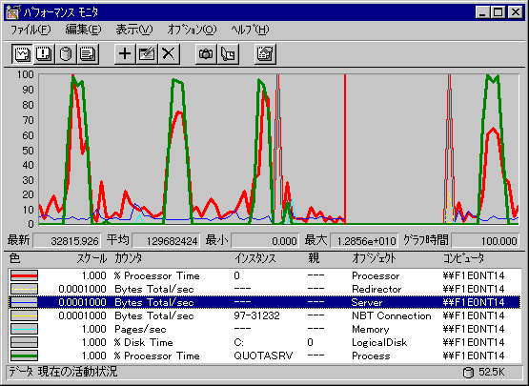Open the 表示(V) menu

pos(134,30)
